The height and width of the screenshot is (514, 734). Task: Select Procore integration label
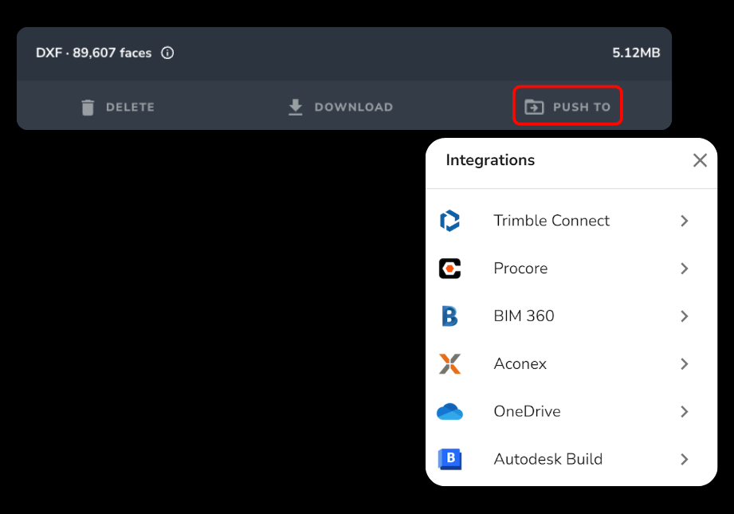click(x=520, y=269)
